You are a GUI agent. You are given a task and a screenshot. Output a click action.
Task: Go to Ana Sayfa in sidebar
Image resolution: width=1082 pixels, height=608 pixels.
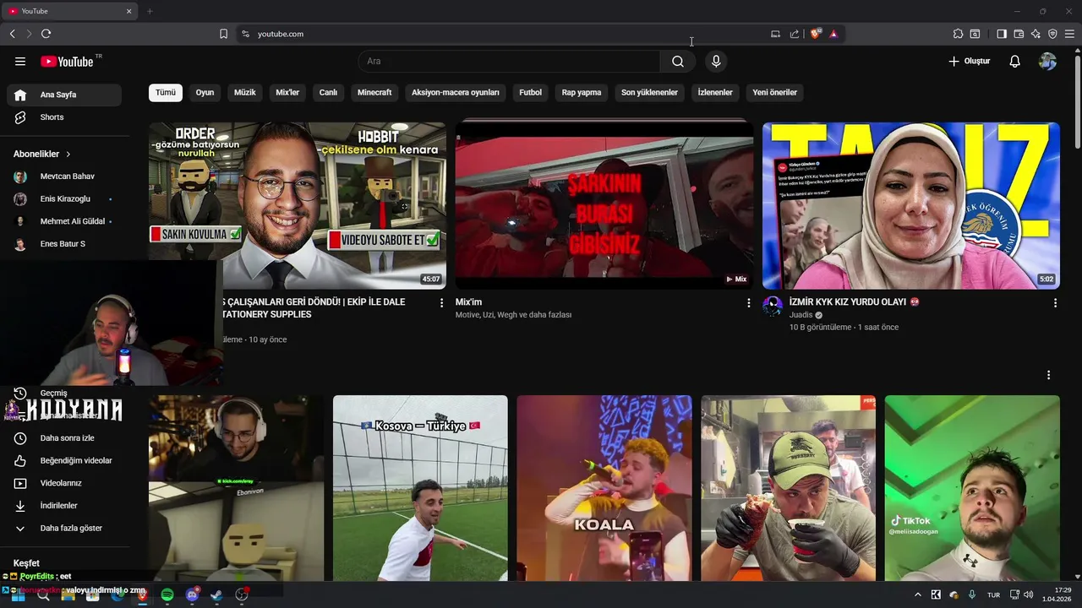click(x=64, y=95)
